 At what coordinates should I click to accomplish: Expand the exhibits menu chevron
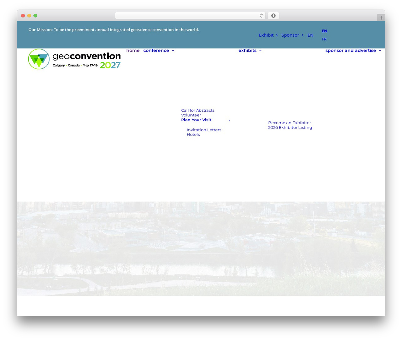pos(260,50)
